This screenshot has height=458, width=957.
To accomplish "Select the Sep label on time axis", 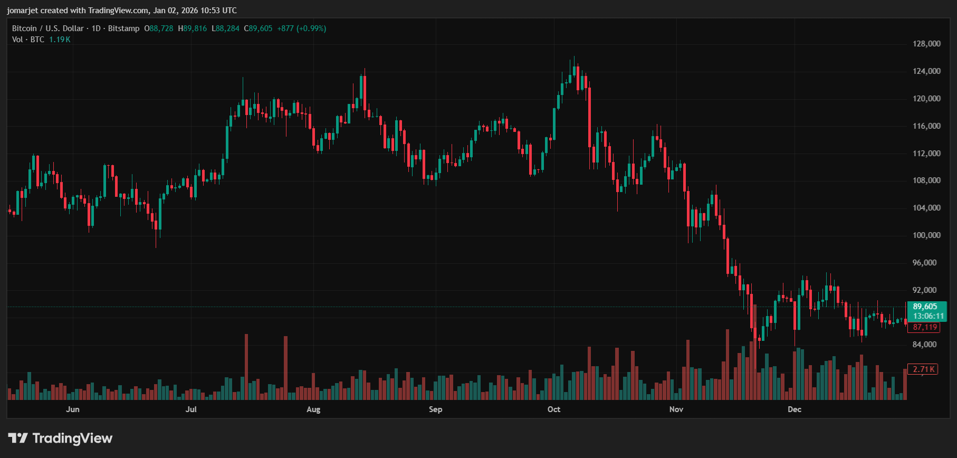I will (x=435, y=409).
